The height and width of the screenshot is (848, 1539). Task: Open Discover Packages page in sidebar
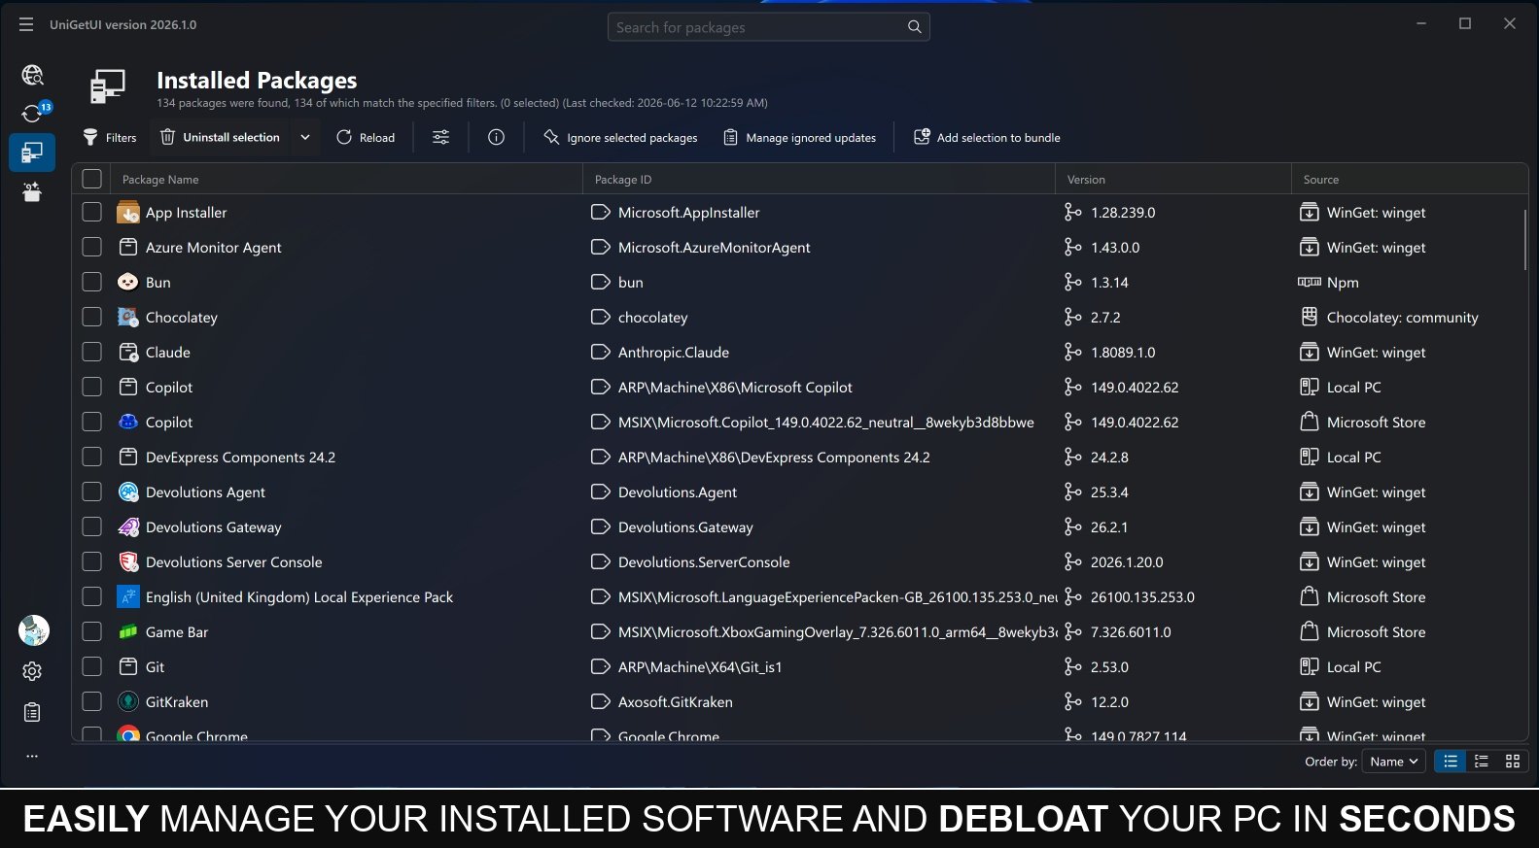tap(32, 76)
